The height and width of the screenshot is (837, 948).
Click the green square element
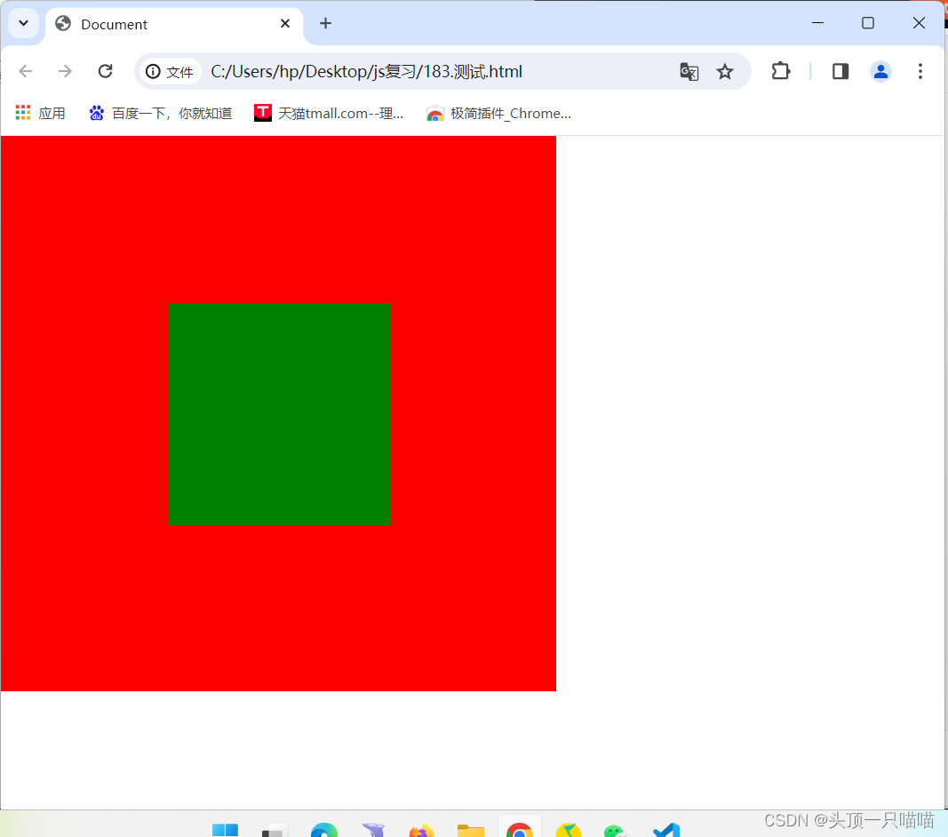point(278,414)
